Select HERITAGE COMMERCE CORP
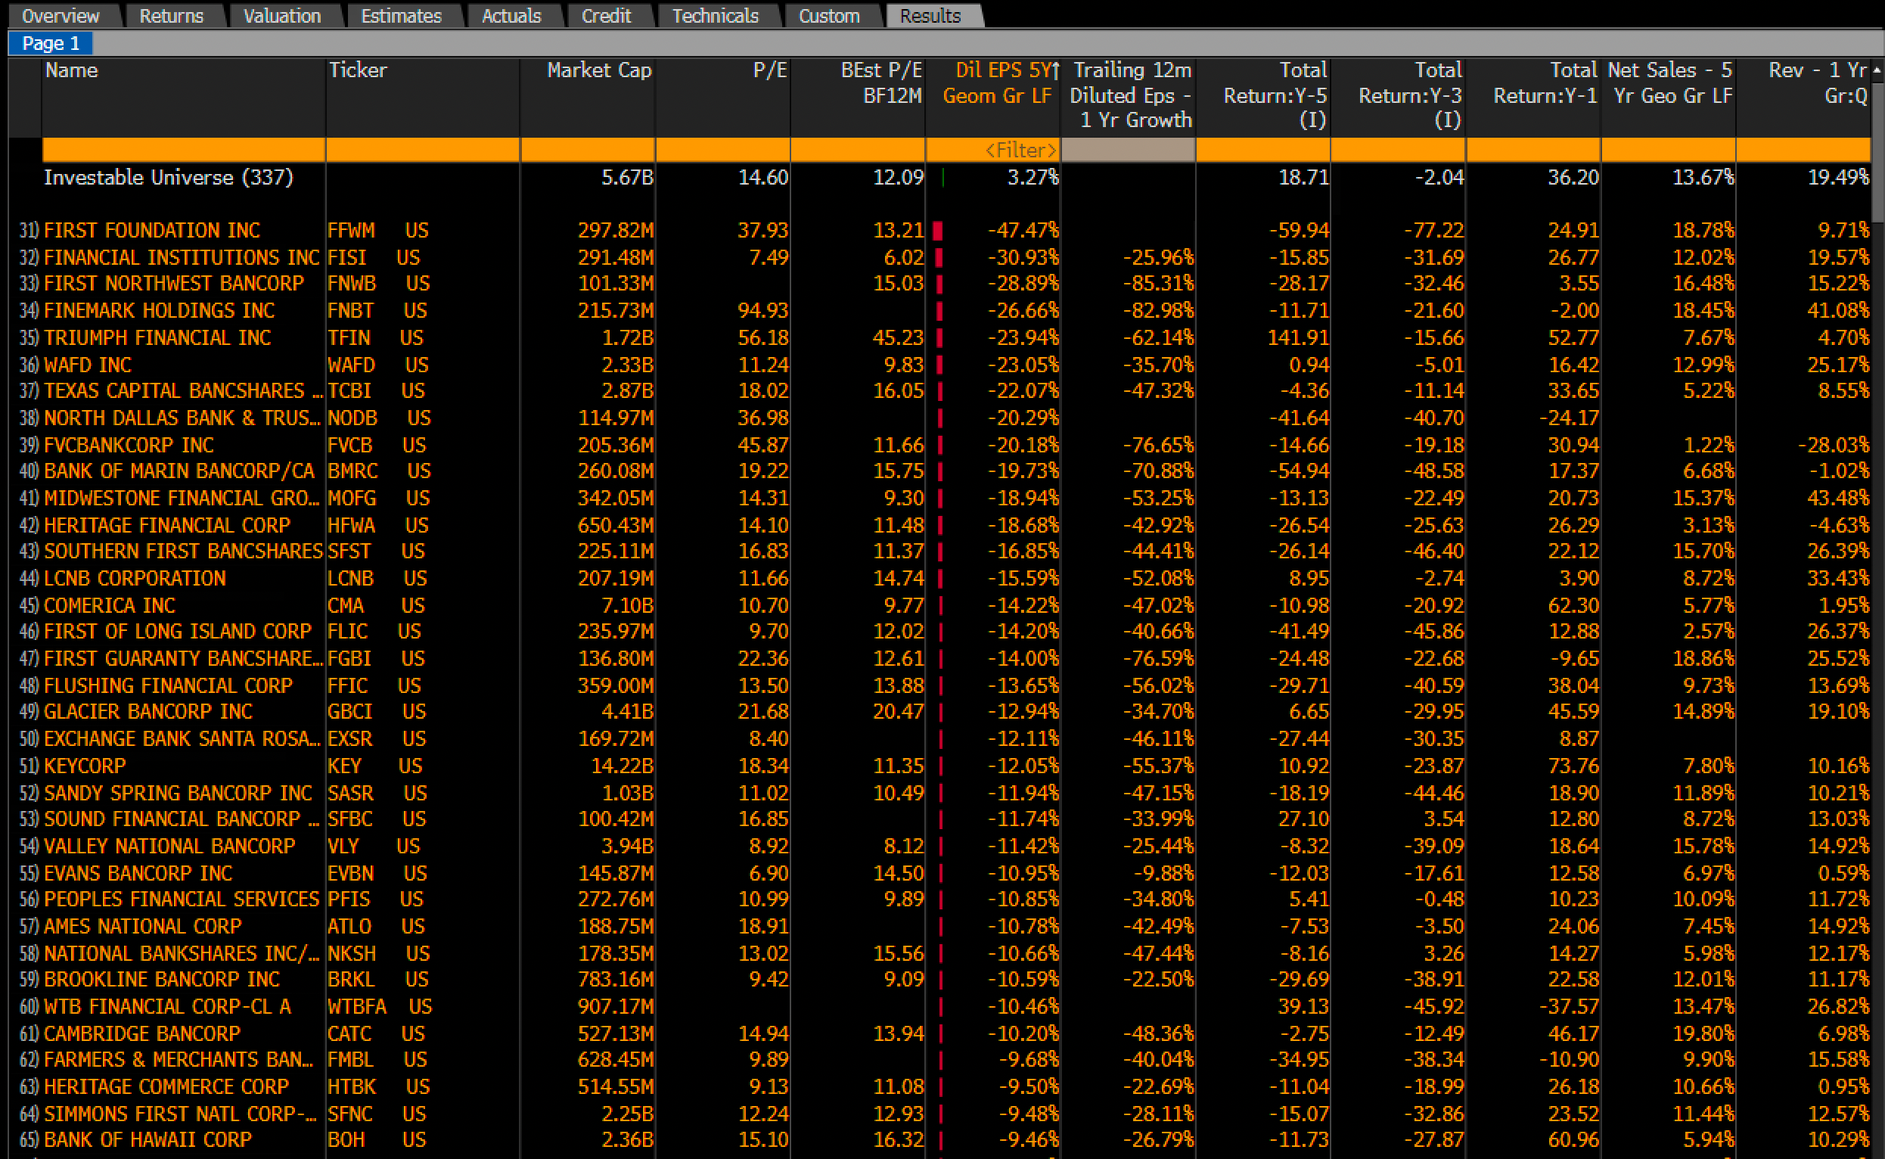The height and width of the screenshot is (1159, 1885). click(166, 1087)
